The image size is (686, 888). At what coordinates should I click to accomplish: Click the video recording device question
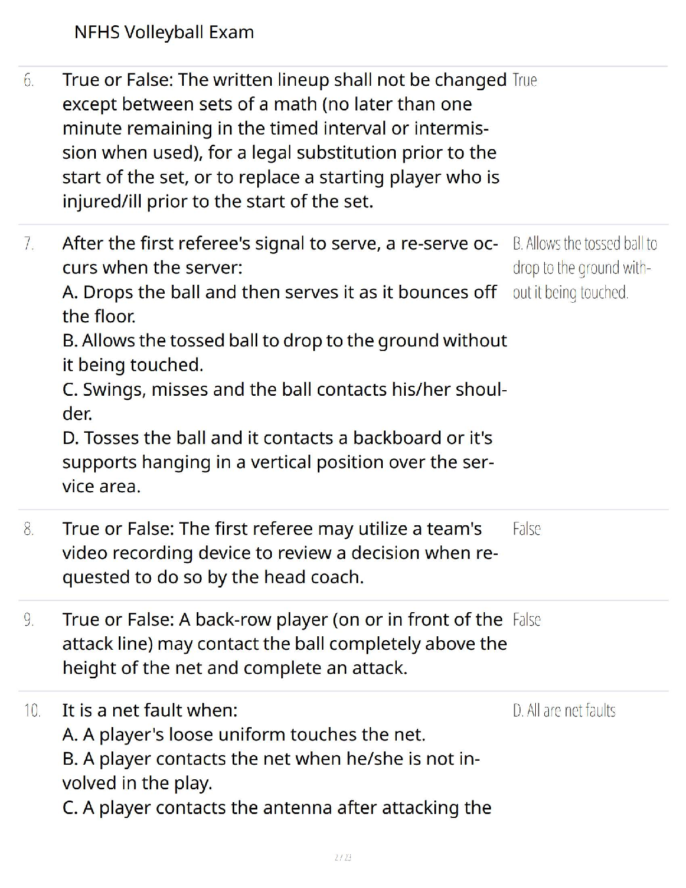(x=279, y=553)
